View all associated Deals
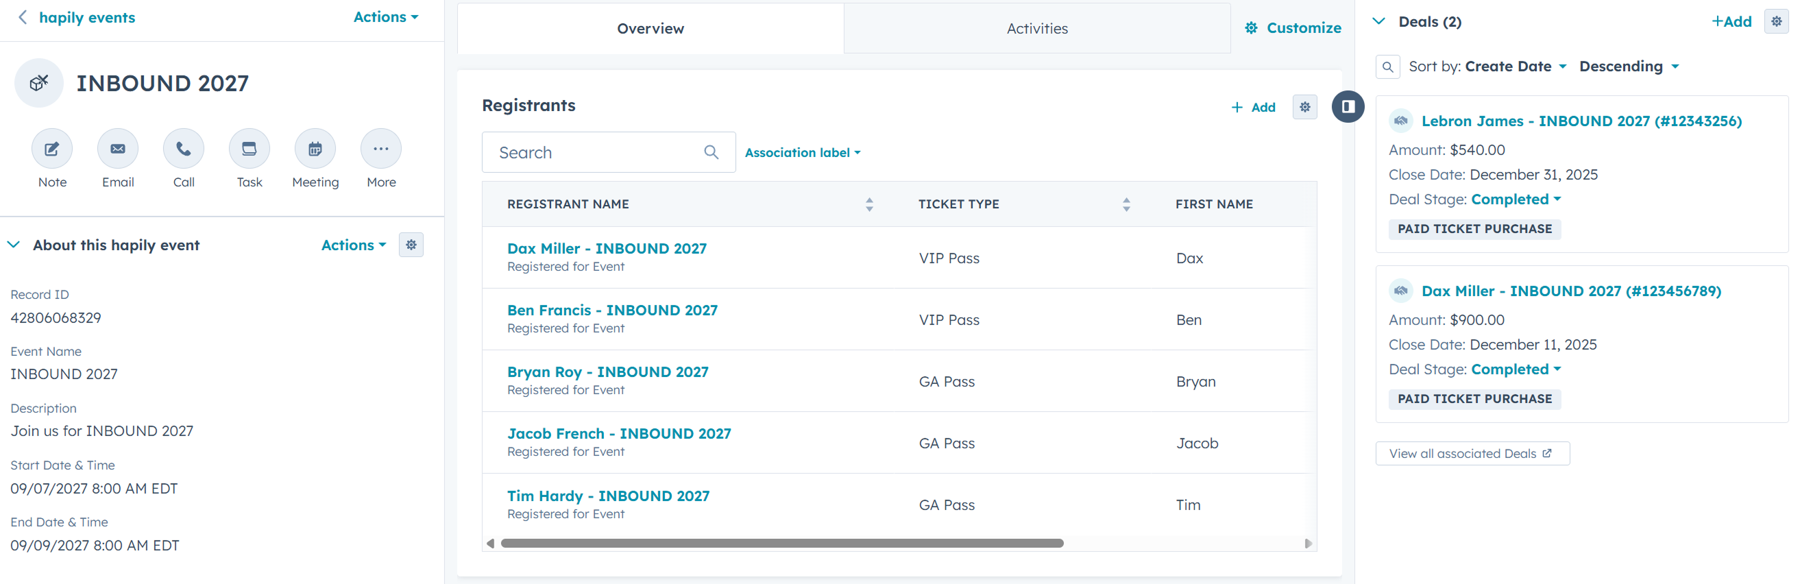 (1472, 453)
